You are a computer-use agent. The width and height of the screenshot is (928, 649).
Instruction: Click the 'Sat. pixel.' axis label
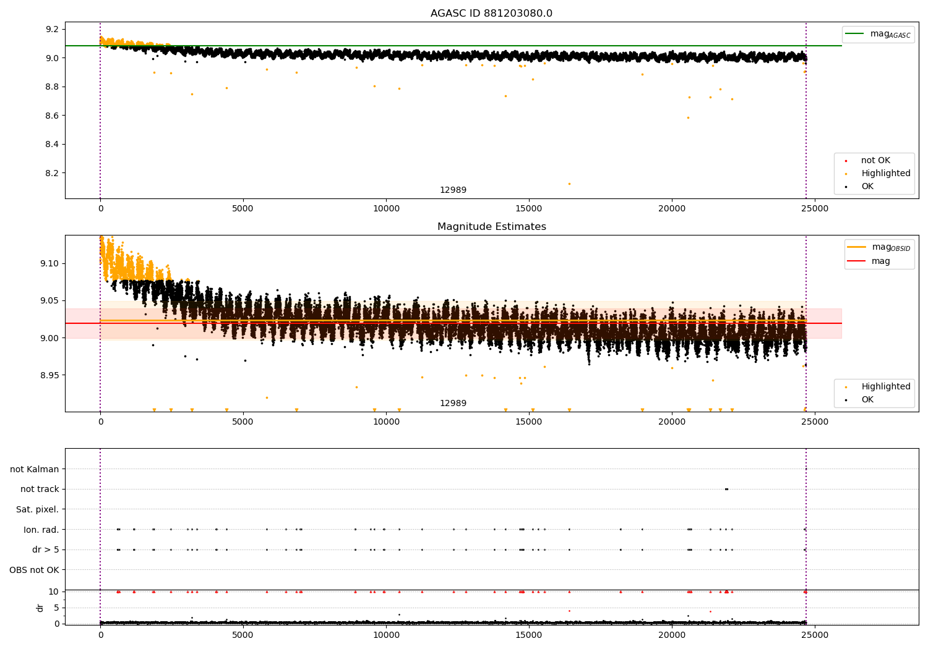point(38,509)
